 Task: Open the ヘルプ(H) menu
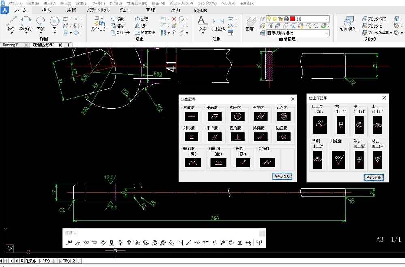point(228,3)
